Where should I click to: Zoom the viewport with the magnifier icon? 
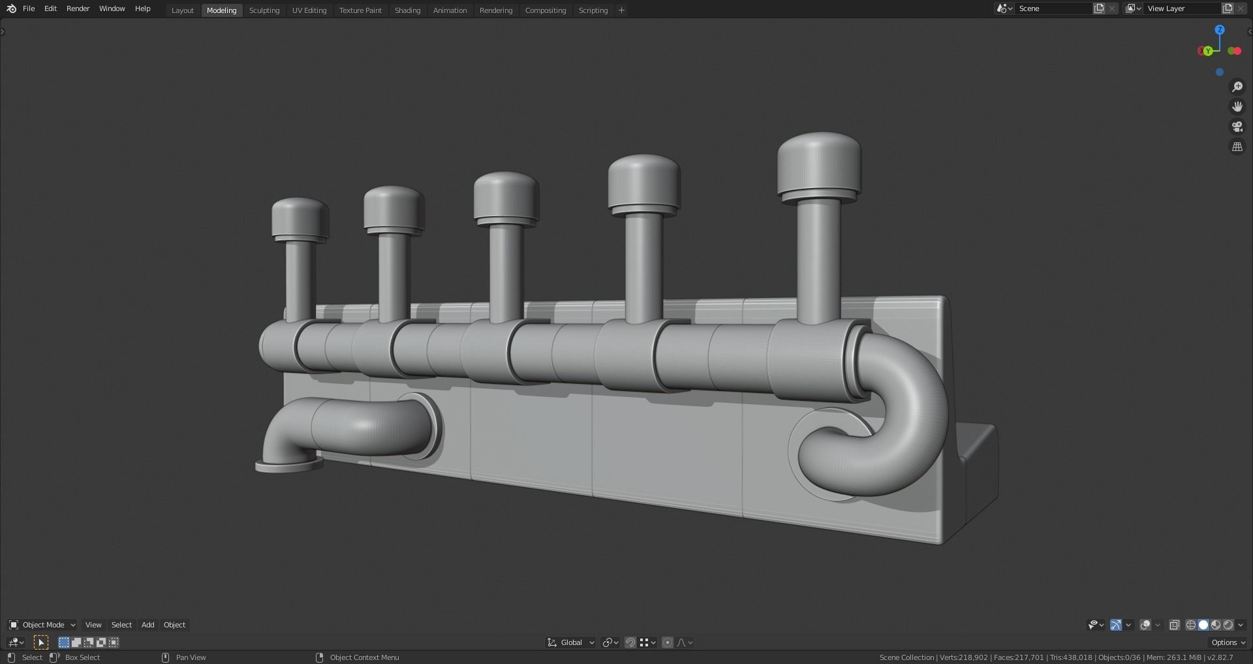point(1237,87)
